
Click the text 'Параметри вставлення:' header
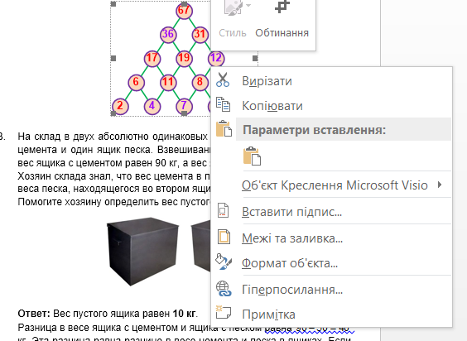[x=314, y=130]
